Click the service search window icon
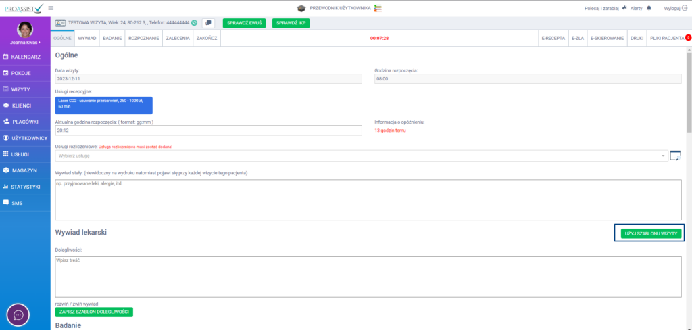Viewport: 692px width, 330px height. pyautogui.click(x=675, y=156)
